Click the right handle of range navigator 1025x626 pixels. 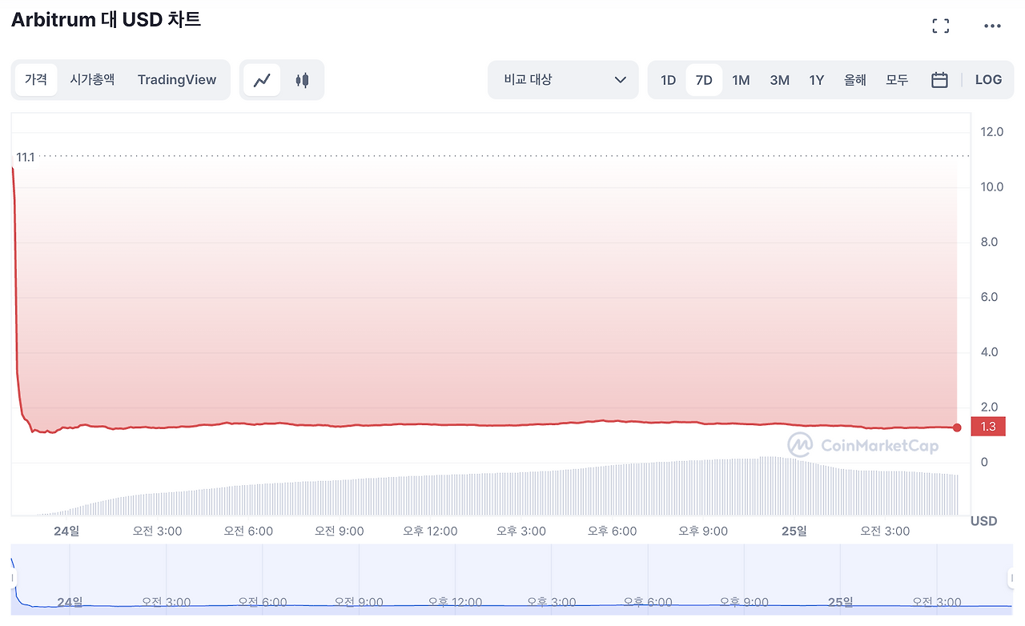[1011, 579]
